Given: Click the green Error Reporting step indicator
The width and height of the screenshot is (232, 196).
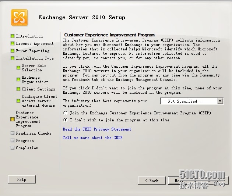Looking at the screenshot, I should coord(13,51).
